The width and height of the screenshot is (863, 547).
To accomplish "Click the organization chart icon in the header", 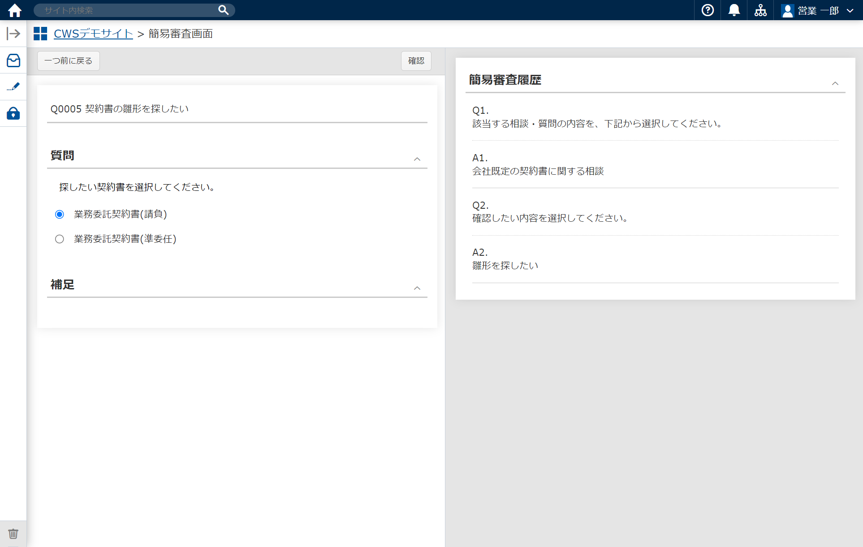I will (760, 10).
